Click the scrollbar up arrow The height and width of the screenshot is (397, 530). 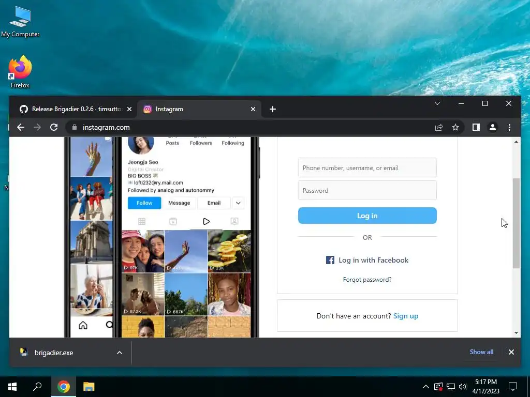[x=516, y=142]
